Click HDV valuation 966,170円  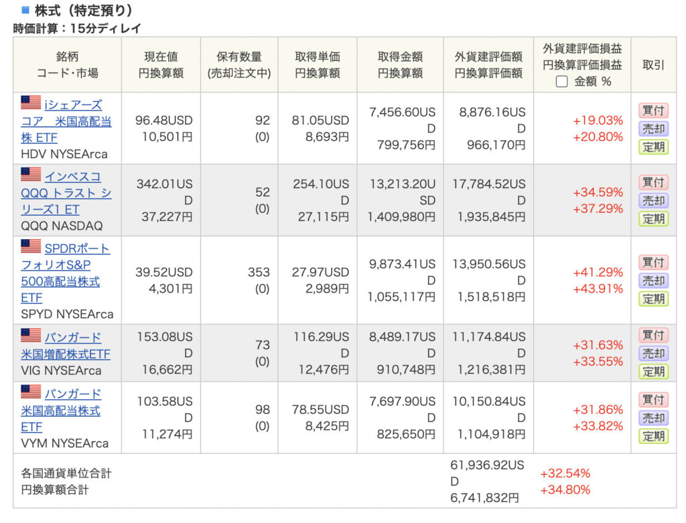(496, 145)
